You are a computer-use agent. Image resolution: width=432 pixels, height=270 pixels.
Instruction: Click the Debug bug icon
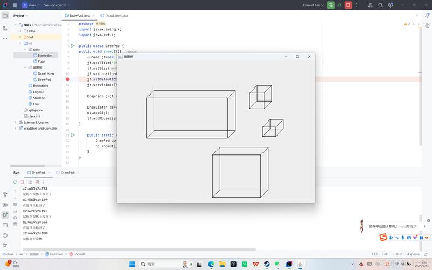[339, 5]
